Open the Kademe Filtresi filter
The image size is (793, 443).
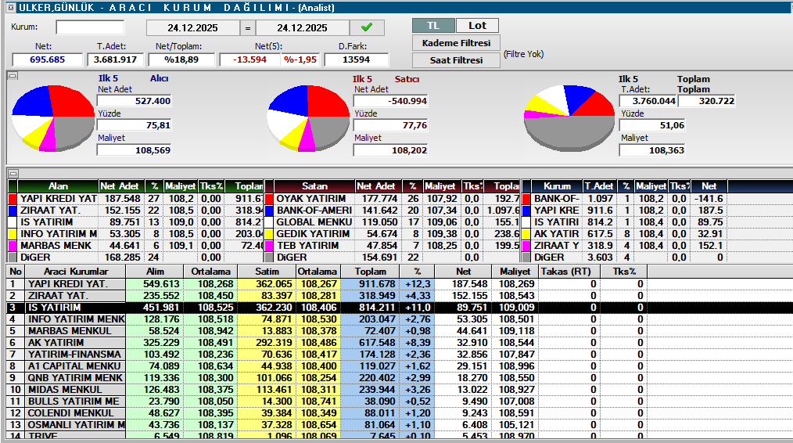tap(456, 43)
